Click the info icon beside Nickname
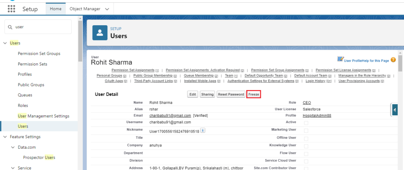The height and width of the screenshot is (170, 404). coord(203,130)
